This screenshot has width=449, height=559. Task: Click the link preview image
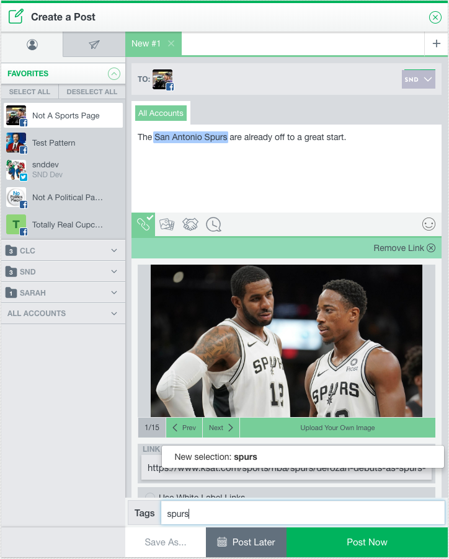click(287, 341)
